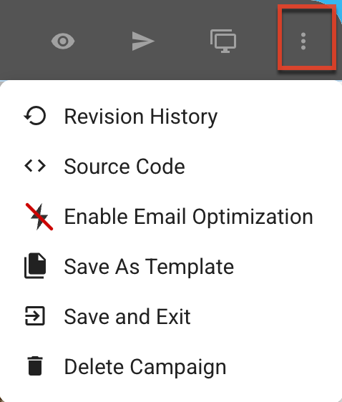Choose Delete Campaign
342x402 pixels.
[171, 367]
